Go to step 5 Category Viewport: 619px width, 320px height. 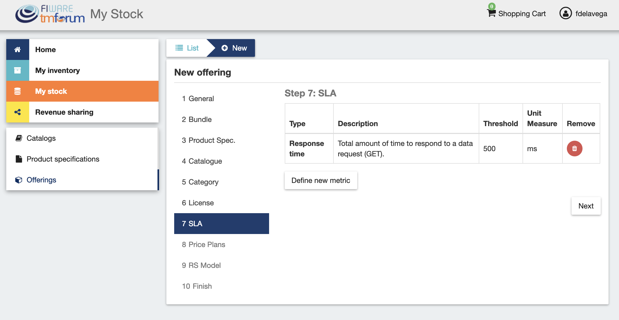pos(222,182)
